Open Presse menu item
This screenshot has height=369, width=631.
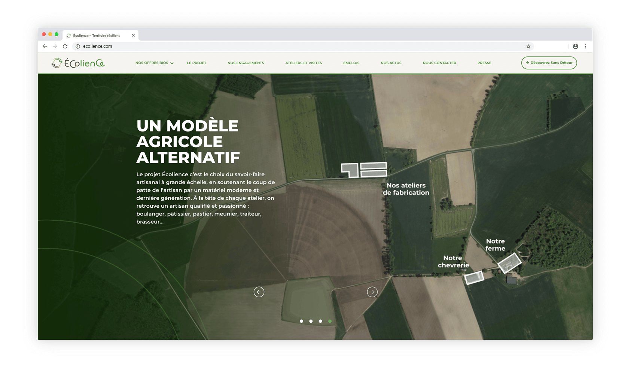click(484, 63)
